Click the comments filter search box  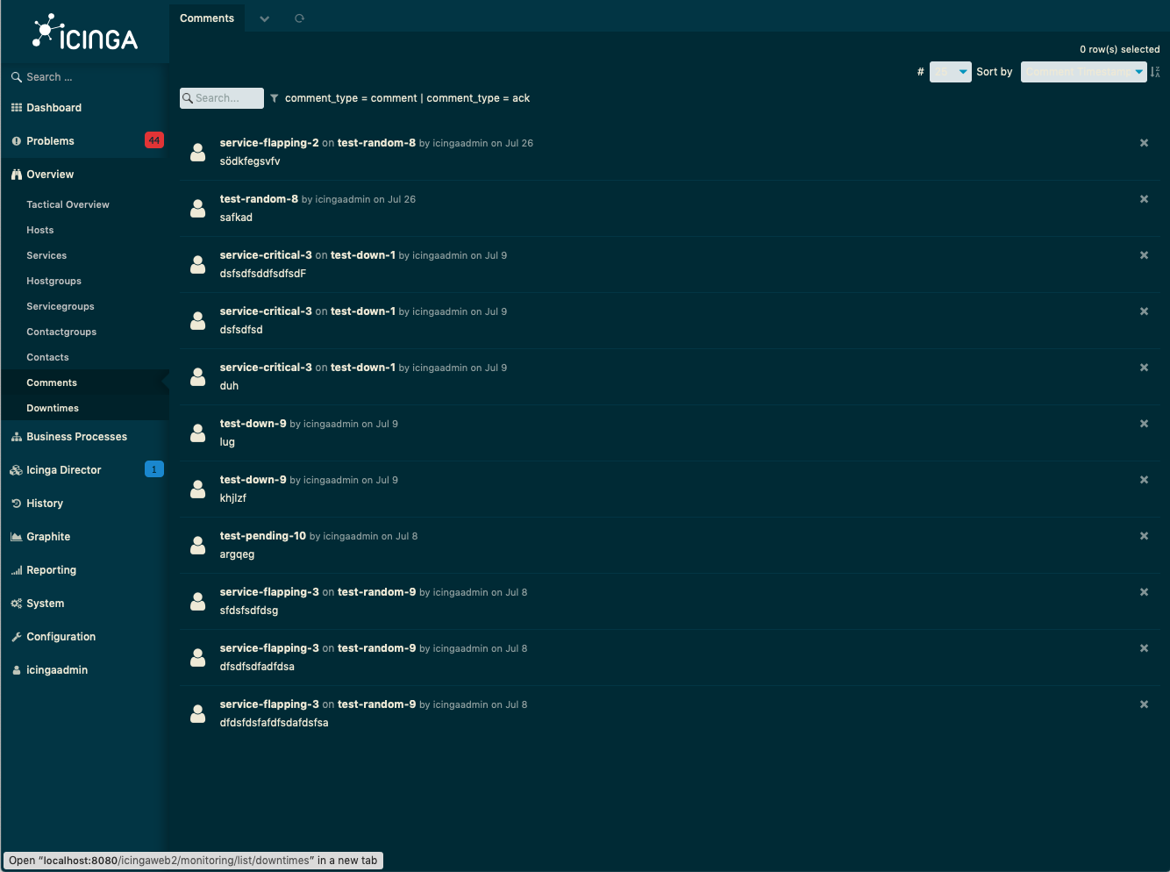tap(222, 98)
